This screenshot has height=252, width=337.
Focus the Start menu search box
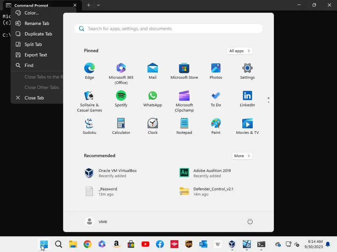coord(168,29)
